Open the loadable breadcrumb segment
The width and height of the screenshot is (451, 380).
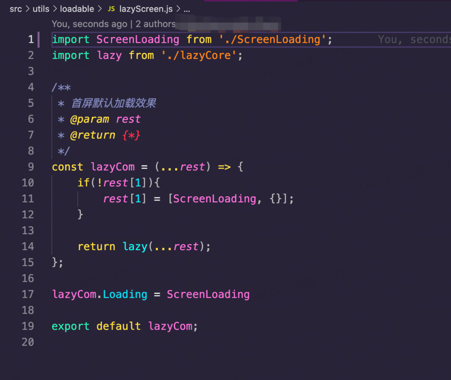[x=77, y=9]
